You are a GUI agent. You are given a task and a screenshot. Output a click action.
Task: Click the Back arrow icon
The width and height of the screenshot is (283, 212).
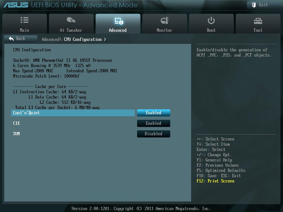(11, 39)
